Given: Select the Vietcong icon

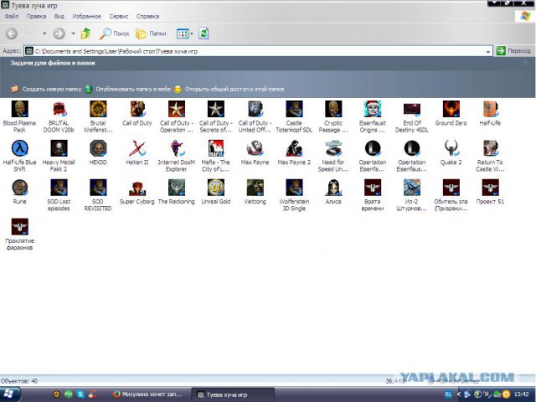Looking at the screenshot, I should pos(255,188).
